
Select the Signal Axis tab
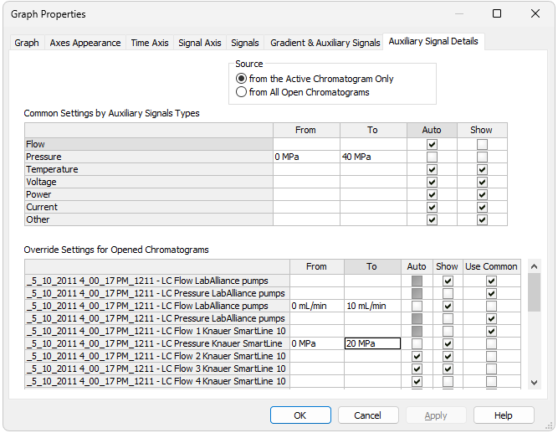tap(200, 43)
